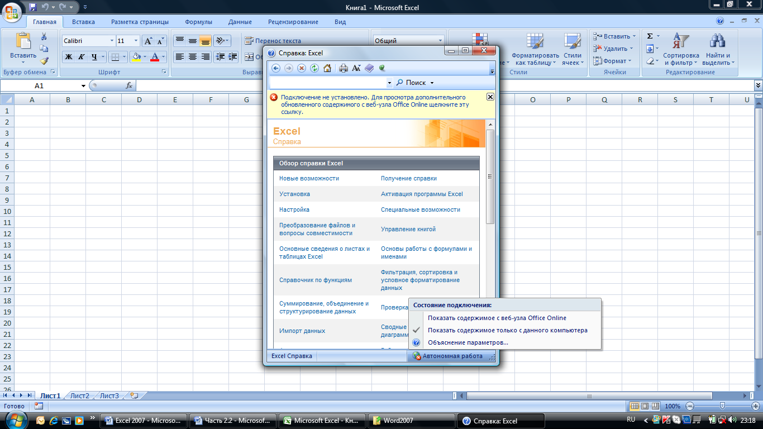Toggle middle vertical alignment
The height and width of the screenshot is (429, 763).
point(192,41)
